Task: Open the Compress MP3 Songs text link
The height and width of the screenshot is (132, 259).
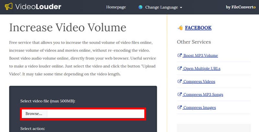Action: coord(203,94)
